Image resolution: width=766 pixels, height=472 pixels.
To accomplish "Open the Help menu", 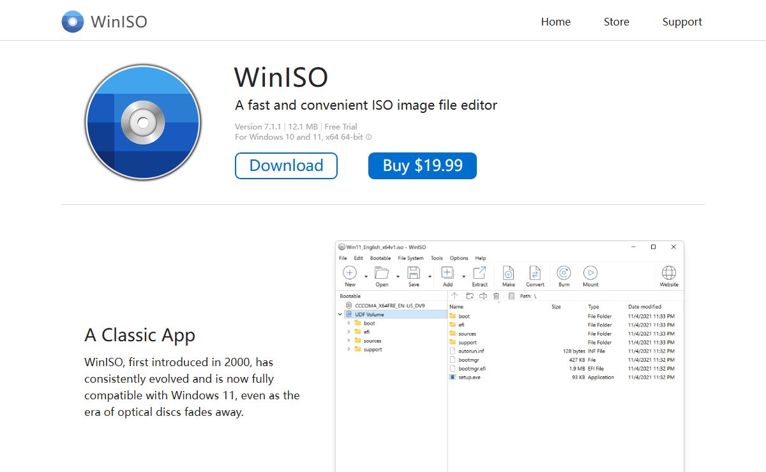I will pyautogui.click(x=481, y=258).
